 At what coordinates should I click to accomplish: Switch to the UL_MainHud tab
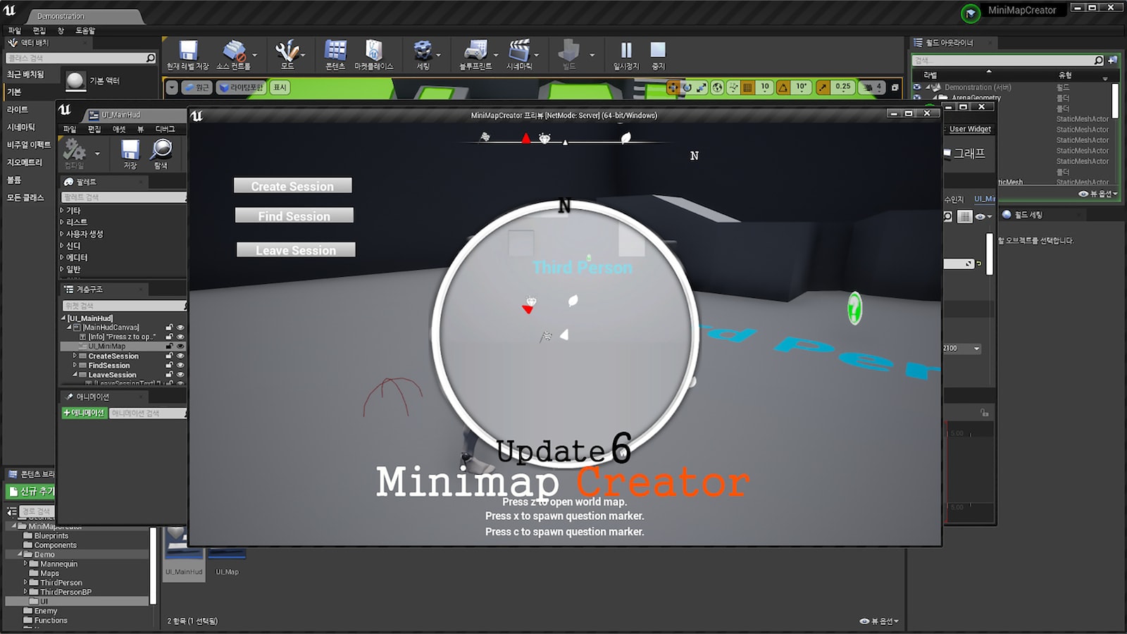121,115
